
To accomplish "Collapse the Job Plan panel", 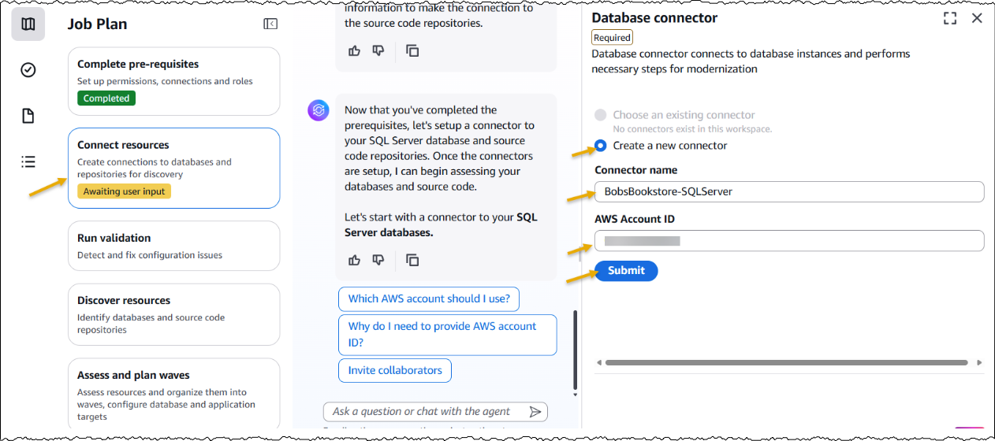I will pyautogui.click(x=270, y=24).
